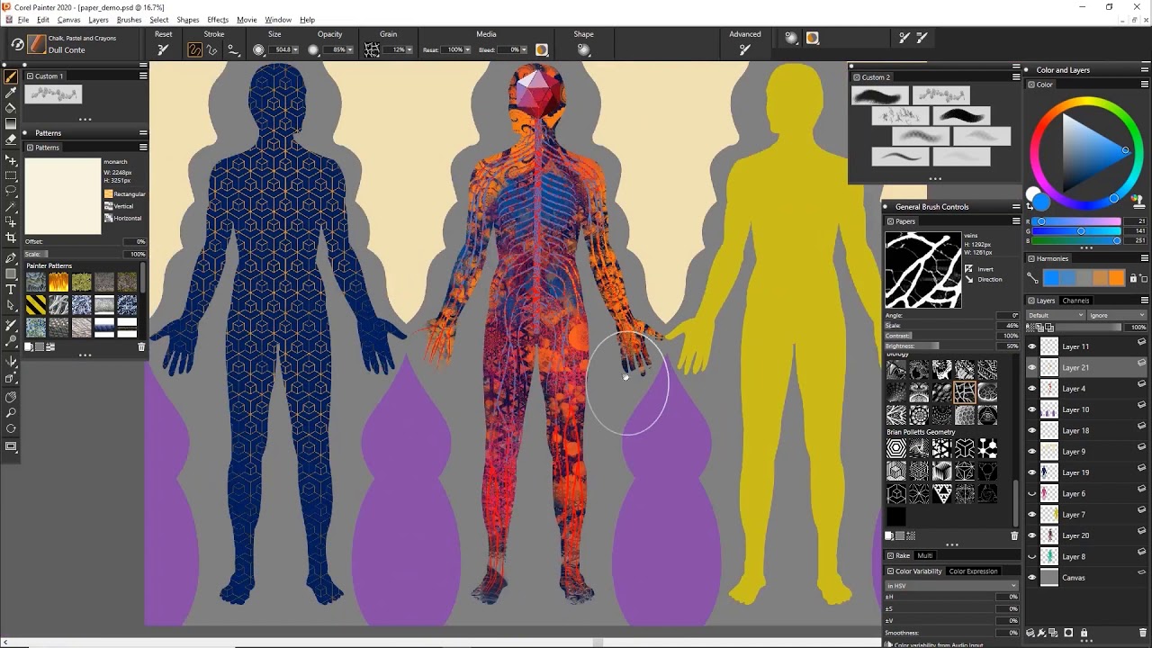Choose the Freehand Strokes icon

click(x=194, y=50)
